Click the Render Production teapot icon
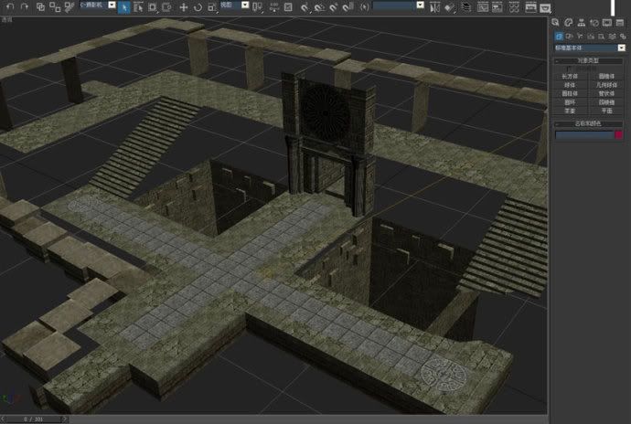The height and width of the screenshot is (424, 631). point(543,6)
